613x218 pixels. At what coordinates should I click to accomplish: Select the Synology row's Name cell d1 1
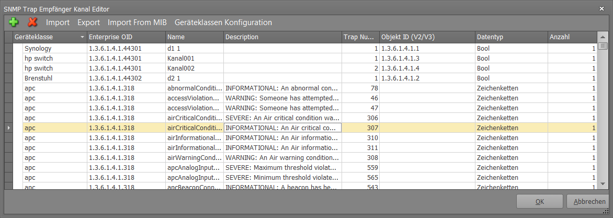pos(194,49)
